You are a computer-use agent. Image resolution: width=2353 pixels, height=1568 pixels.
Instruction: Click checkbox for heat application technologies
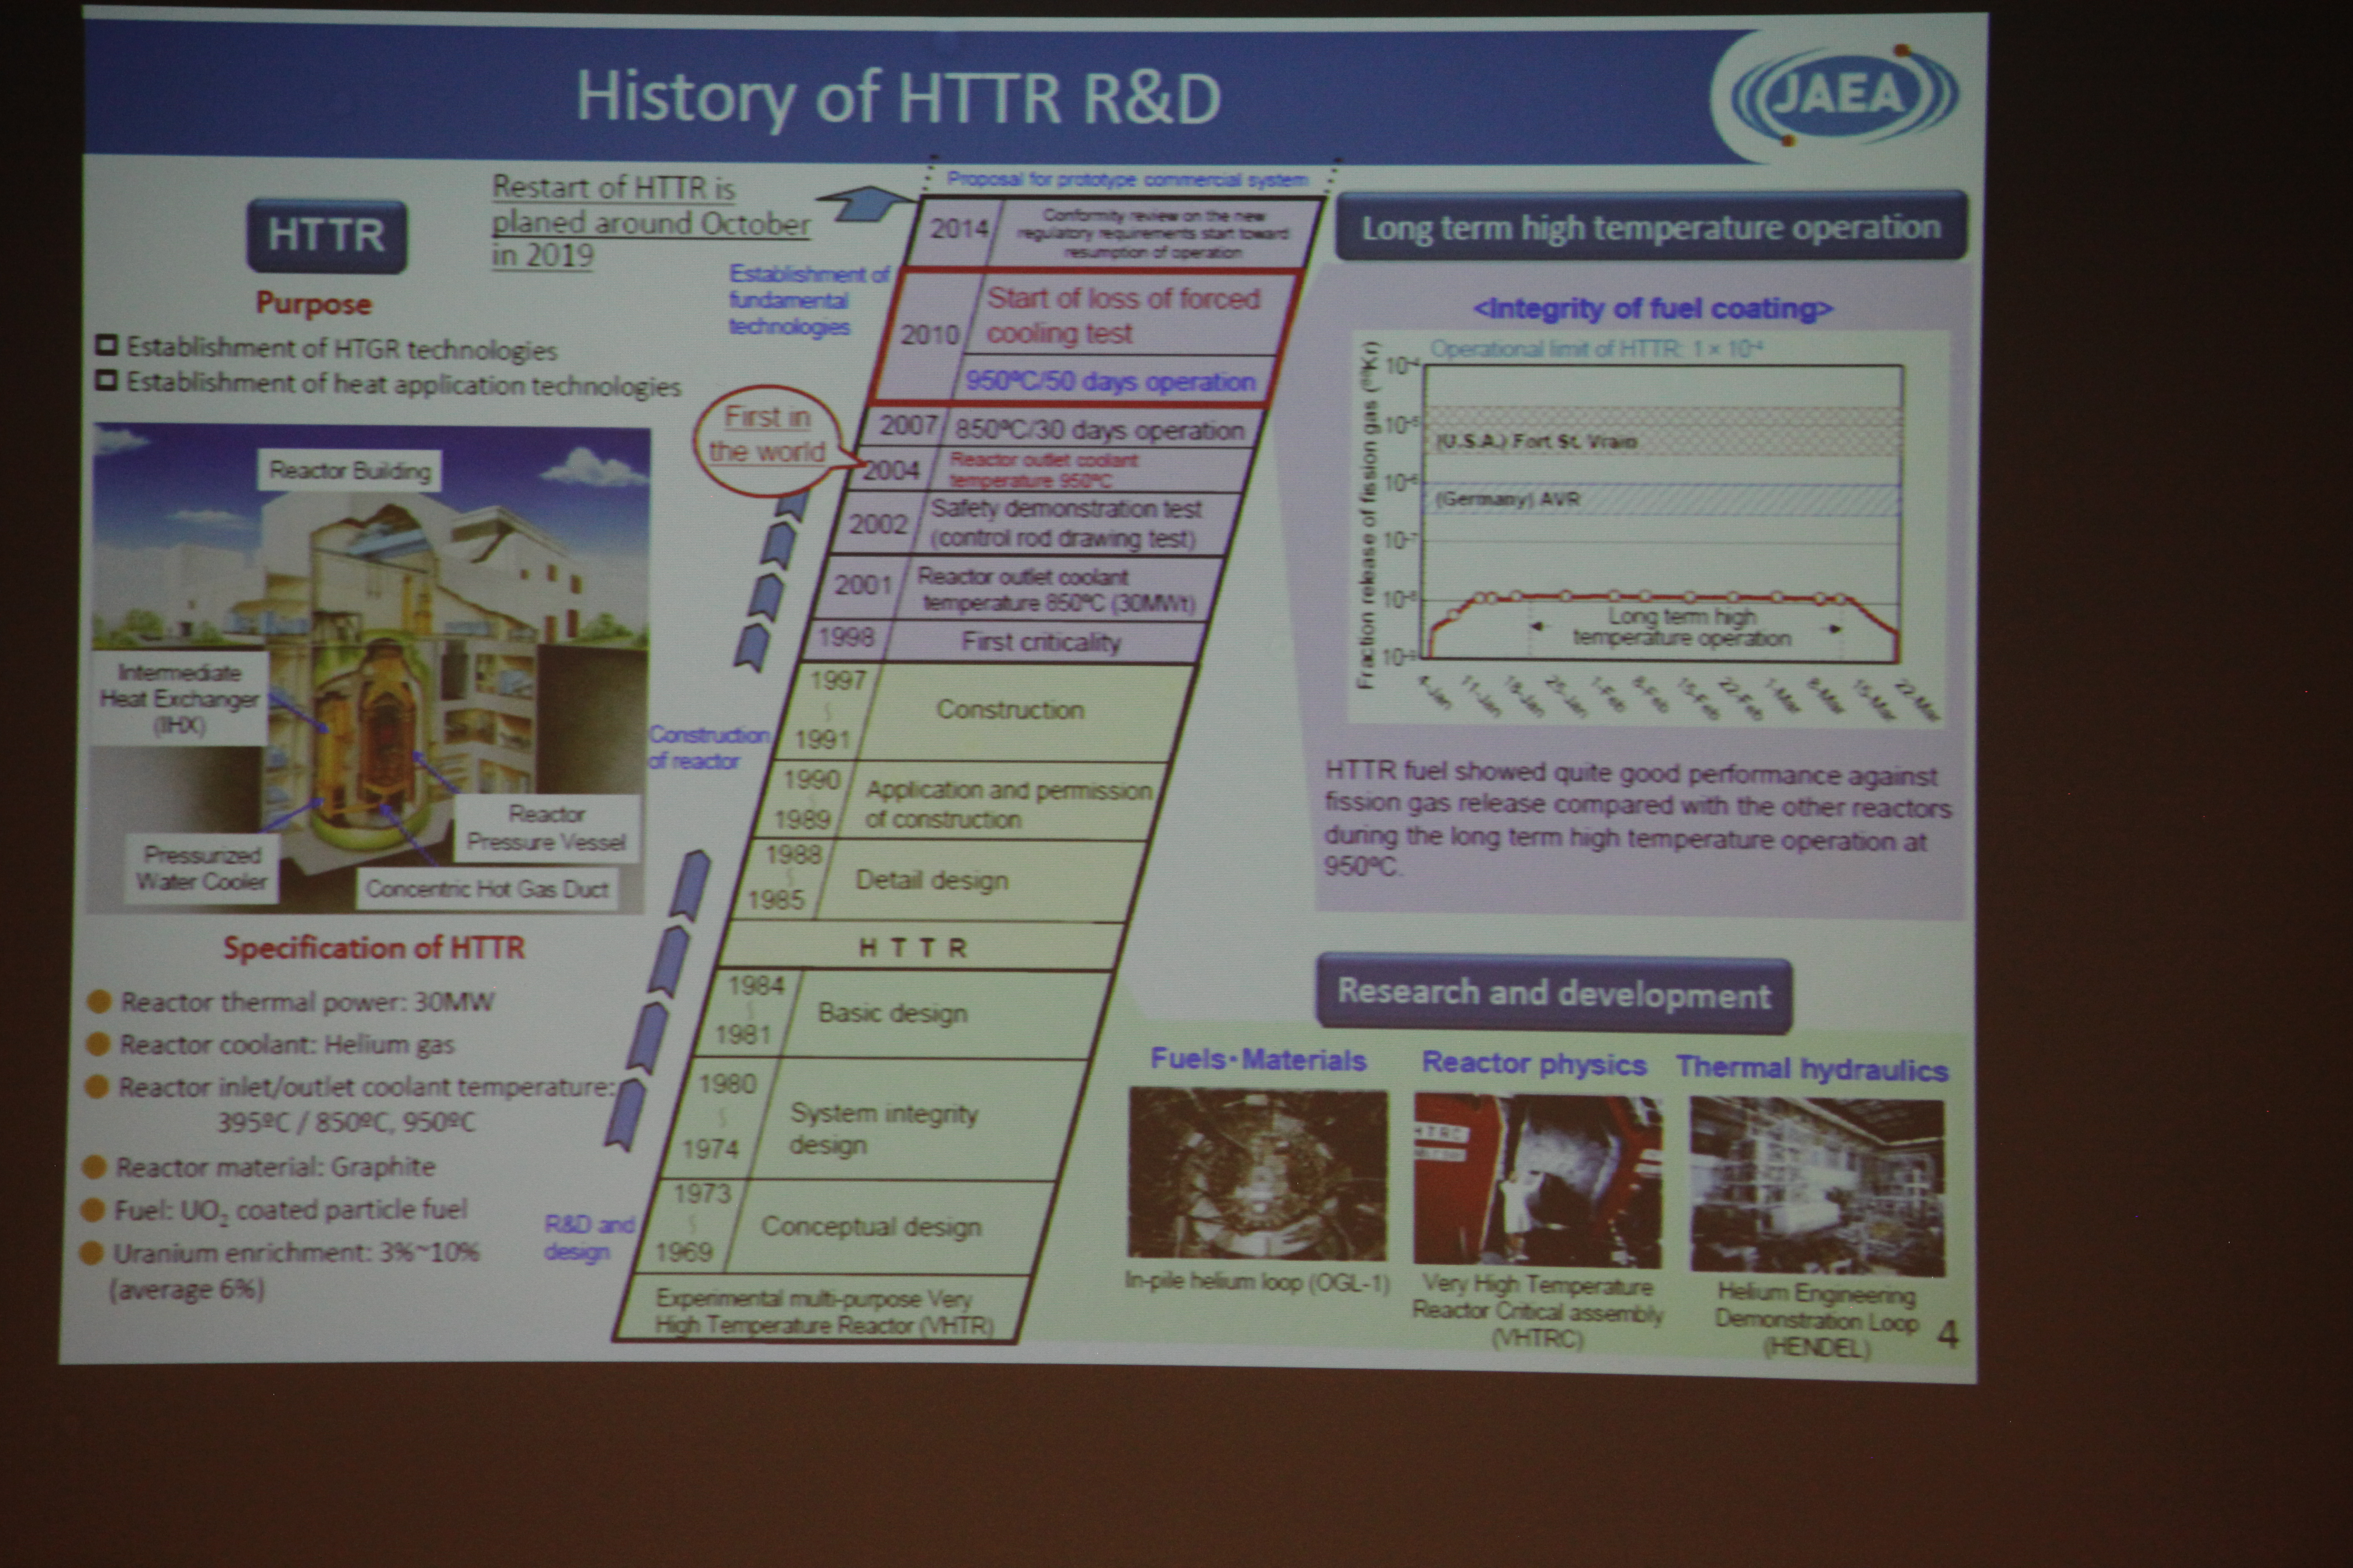106,381
